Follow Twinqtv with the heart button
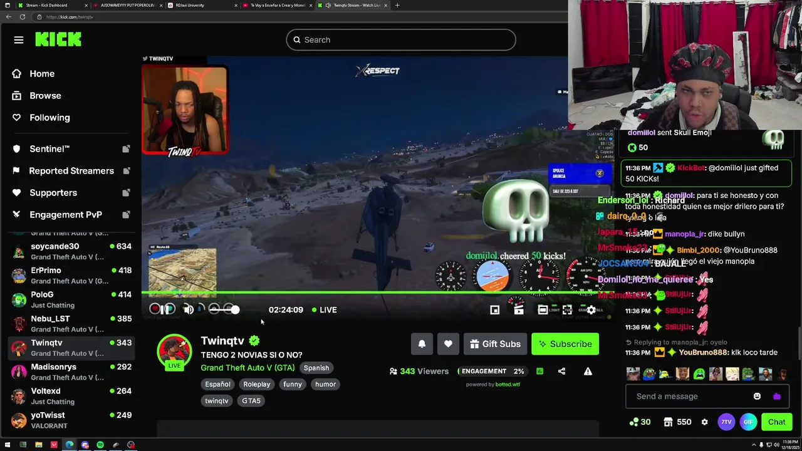This screenshot has width=802, height=451. [448, 344]
